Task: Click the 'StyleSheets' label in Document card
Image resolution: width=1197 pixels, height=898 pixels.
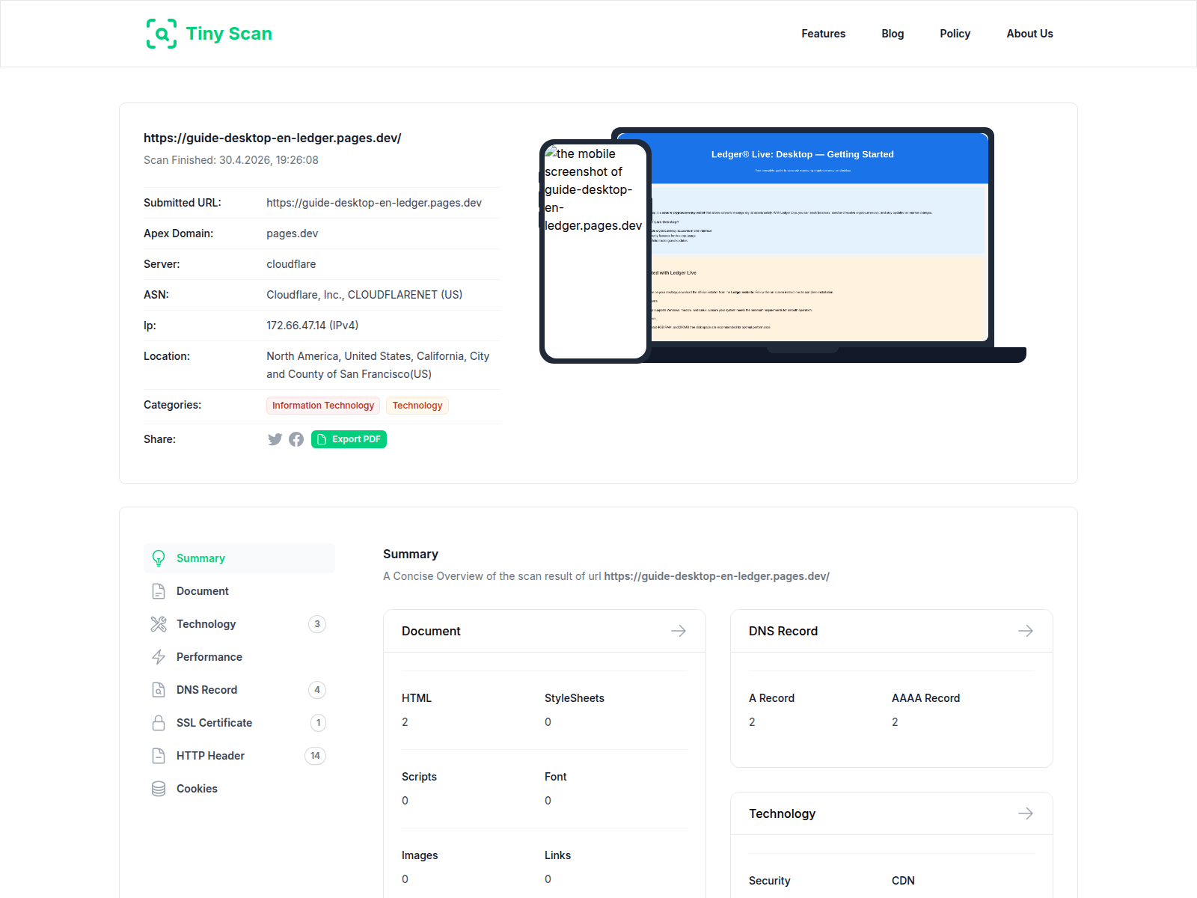Action: point(575,698)
